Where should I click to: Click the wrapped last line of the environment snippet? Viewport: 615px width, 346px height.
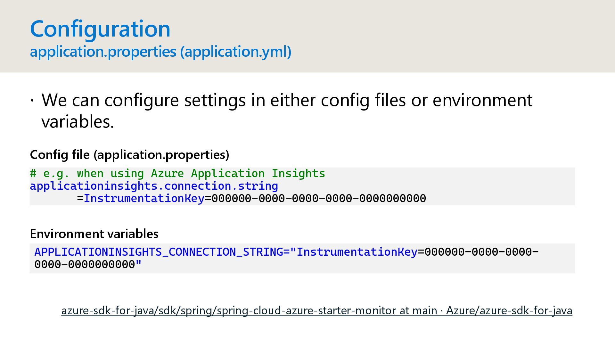88,265
